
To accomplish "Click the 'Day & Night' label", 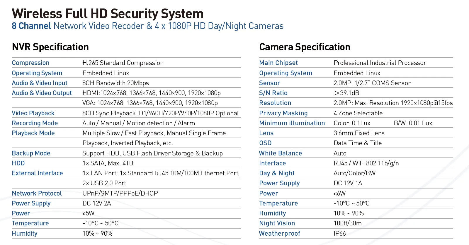I will coord(277,173).
